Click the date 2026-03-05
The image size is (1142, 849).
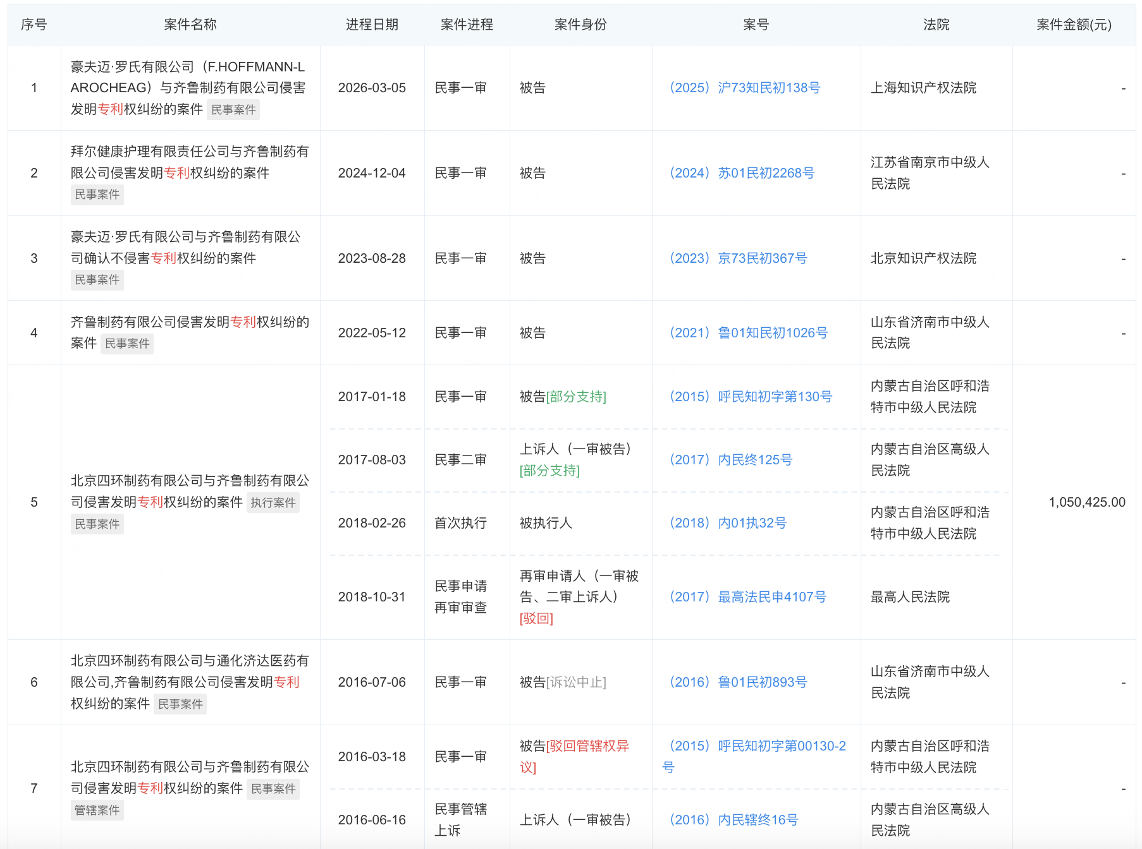(x=372, y=88)
